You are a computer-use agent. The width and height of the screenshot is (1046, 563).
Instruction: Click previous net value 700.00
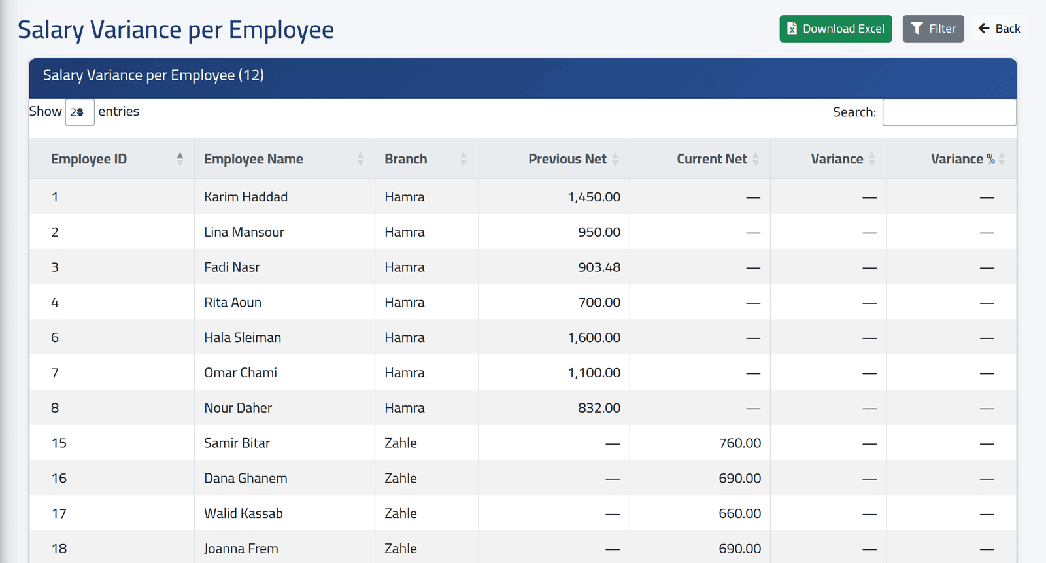tap(599, 302)
